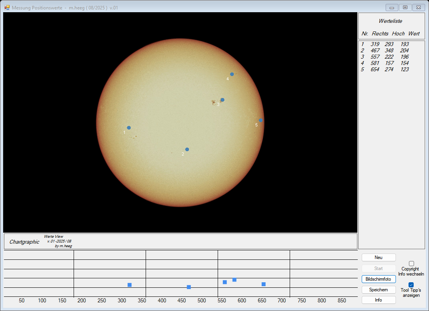Enable Copyright Info wechseln checkbox
The image size is (429, 311).
[x=411, y=263]
